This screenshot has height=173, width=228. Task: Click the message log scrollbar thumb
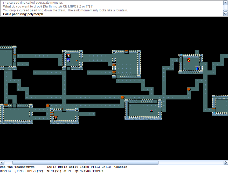[x=225, y=11]
